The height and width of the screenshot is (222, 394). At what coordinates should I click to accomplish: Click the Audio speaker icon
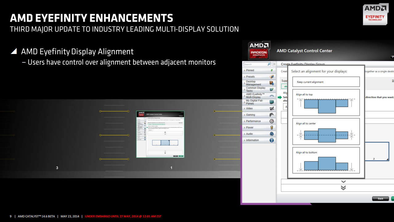pyautogui.click(x=272, y=134)
